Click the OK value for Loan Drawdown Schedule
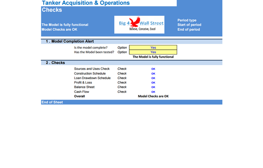Screen dimensions: 263x168 click(x=153, y=78)
